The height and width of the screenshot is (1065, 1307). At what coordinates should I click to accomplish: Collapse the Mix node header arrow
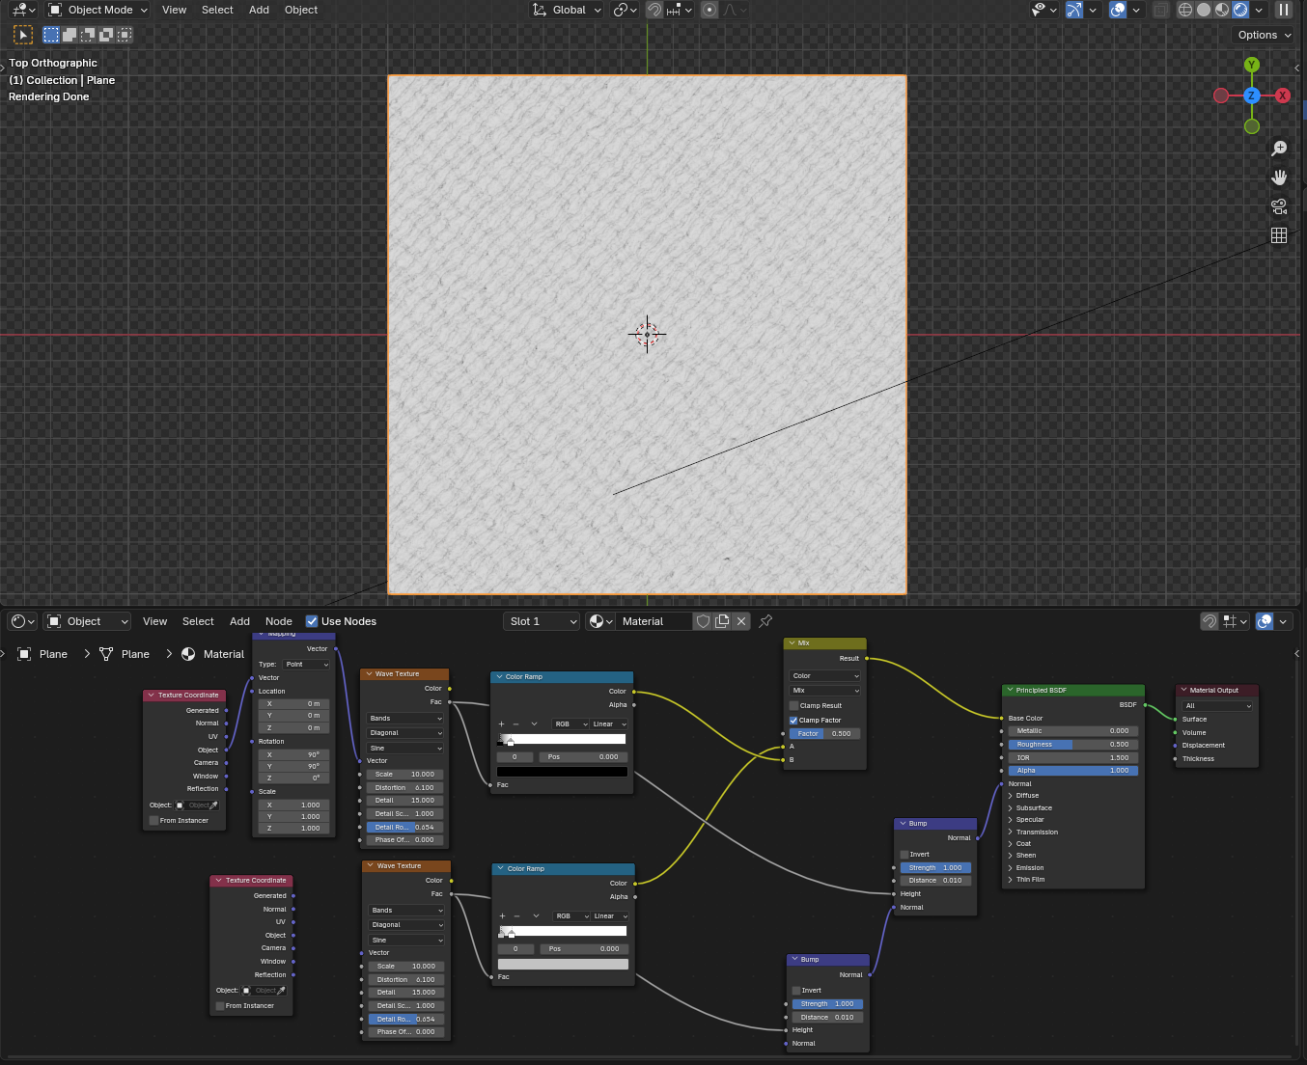pyautogui.click(x=793, y=642)
